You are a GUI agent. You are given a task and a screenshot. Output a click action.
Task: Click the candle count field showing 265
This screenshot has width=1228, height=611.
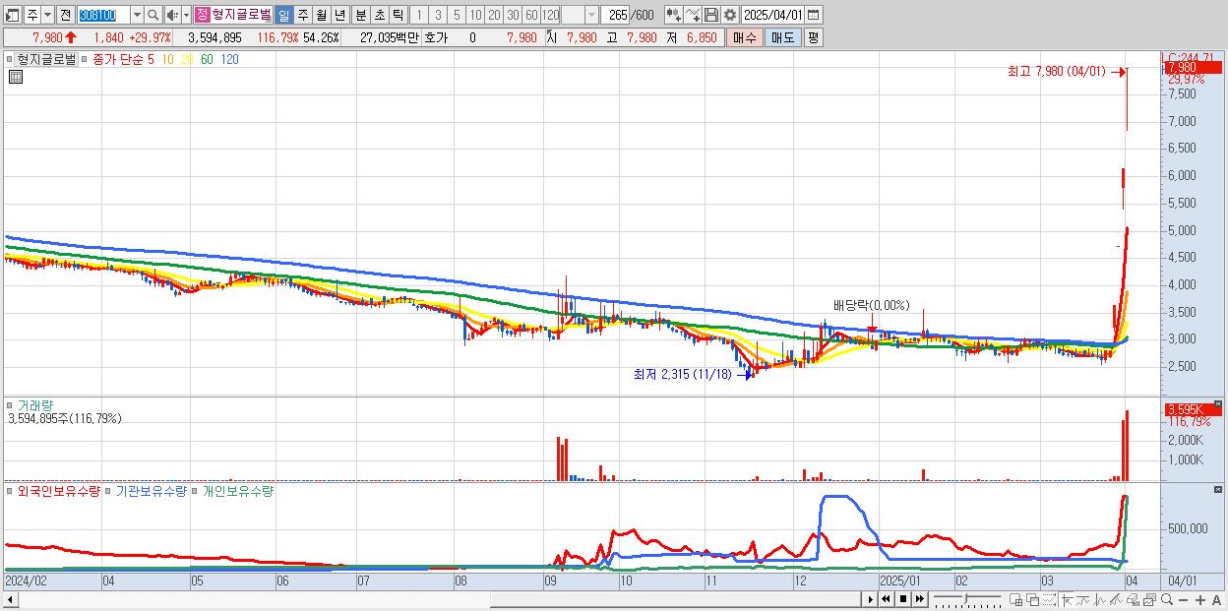pyautogui.click(x=617, y=15)
